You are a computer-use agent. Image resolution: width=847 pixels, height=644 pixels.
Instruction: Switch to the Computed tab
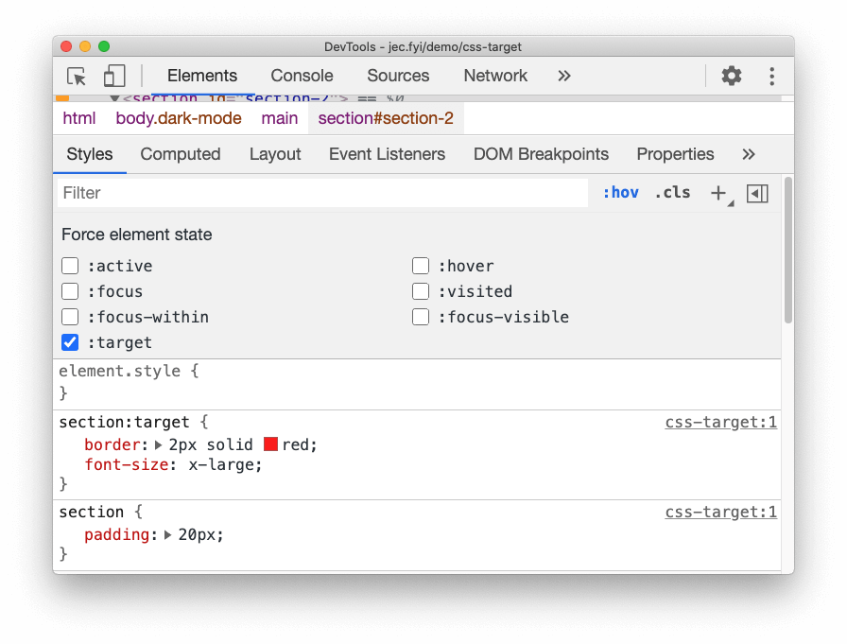(x=180, y=153)
